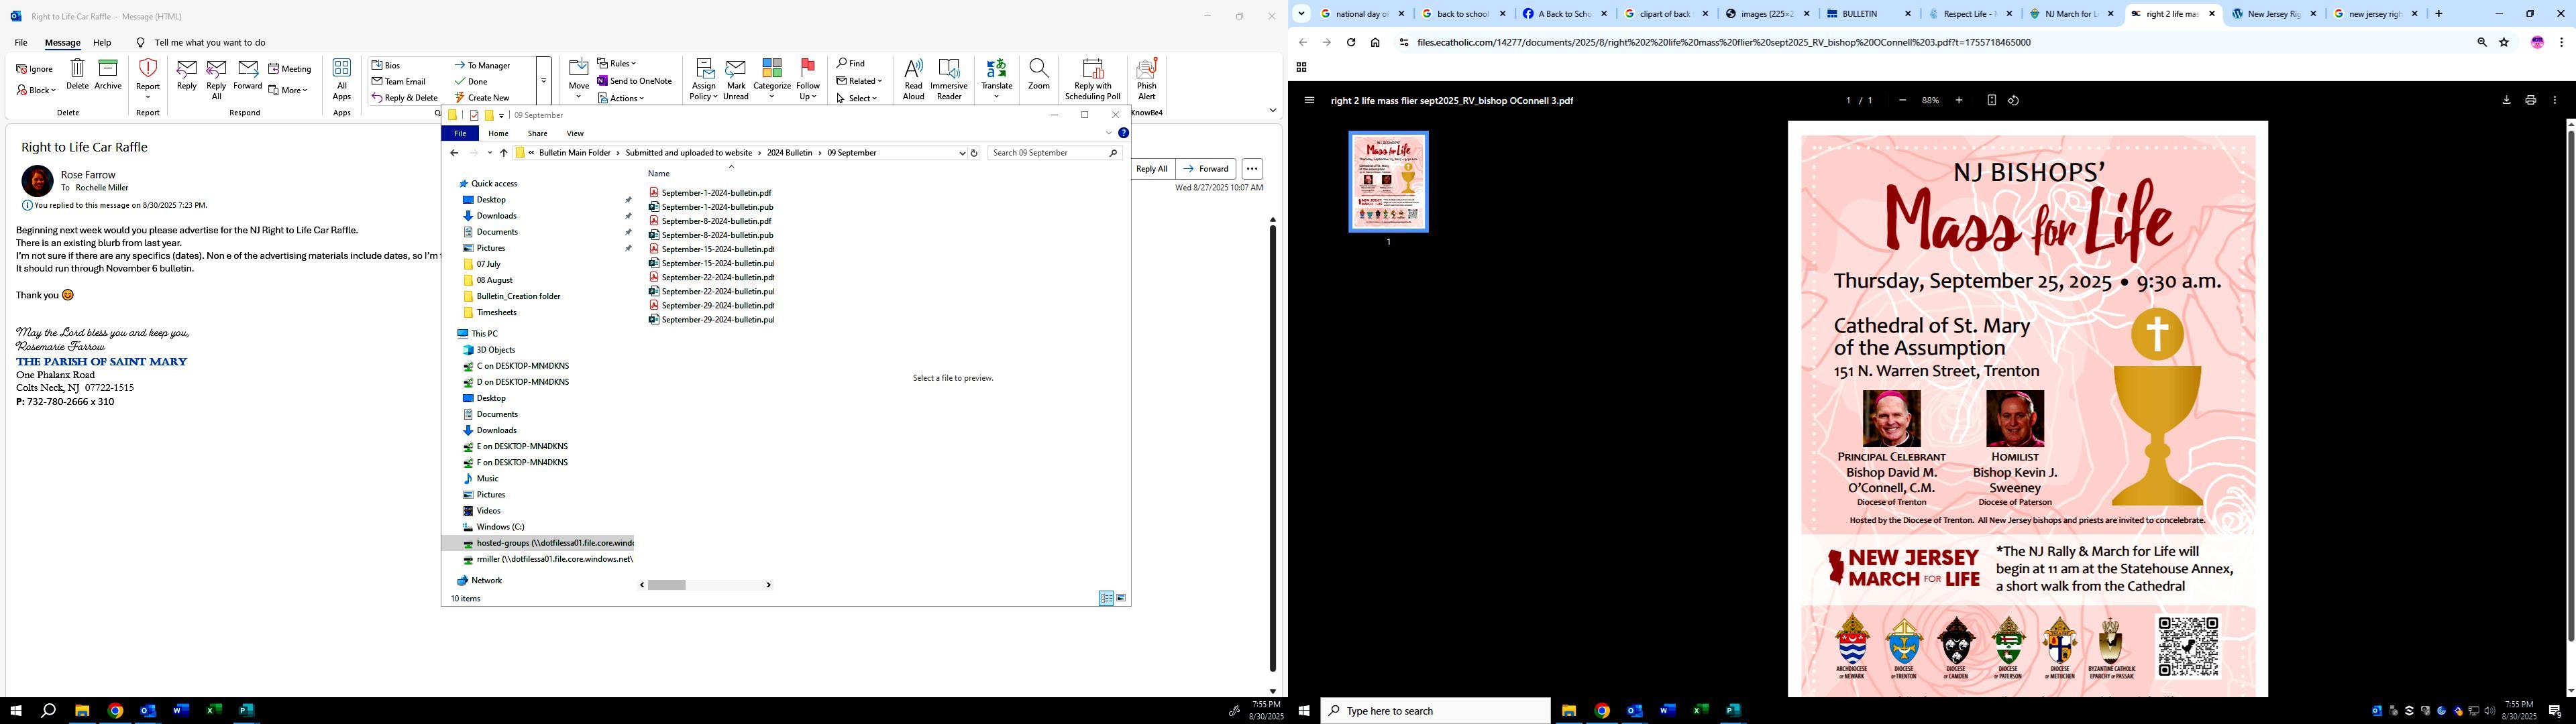
Task: Print the PDF document
Action: (x=2530, y=100)
